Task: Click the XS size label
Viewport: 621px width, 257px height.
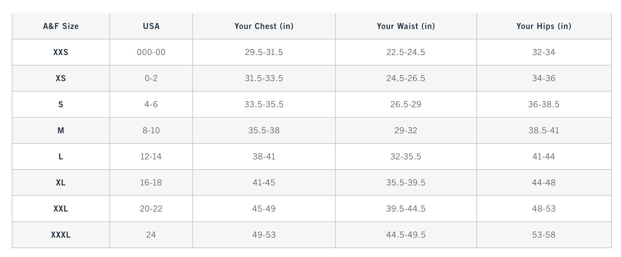Action: (61, 78)
